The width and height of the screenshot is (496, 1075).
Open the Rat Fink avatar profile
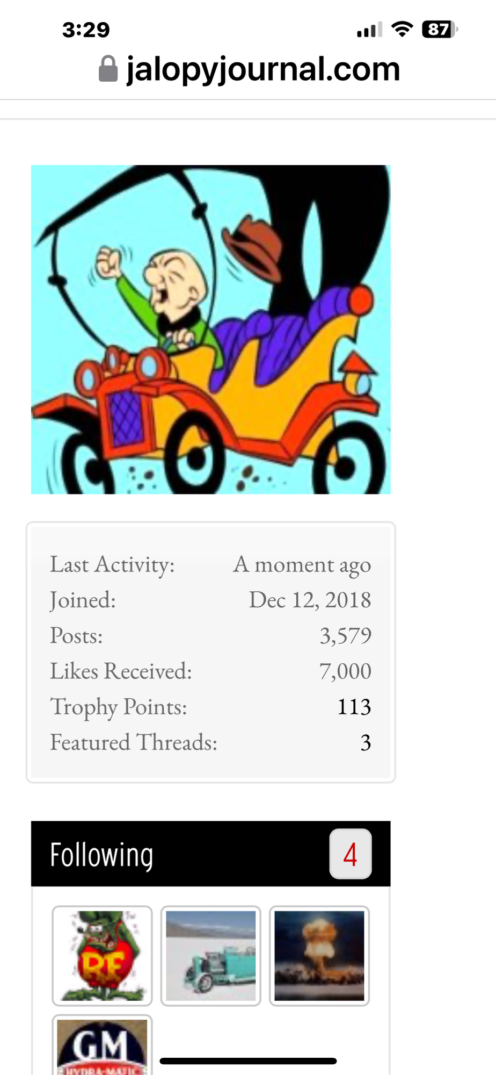(102, 956)
